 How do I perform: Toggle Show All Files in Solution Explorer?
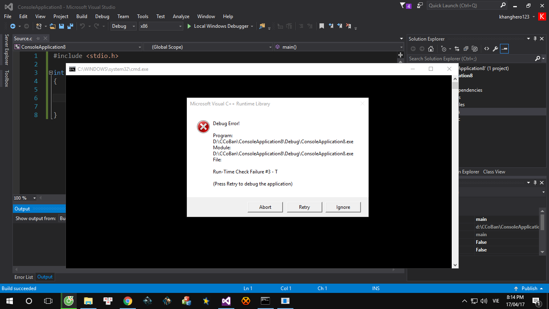[475, 49]
